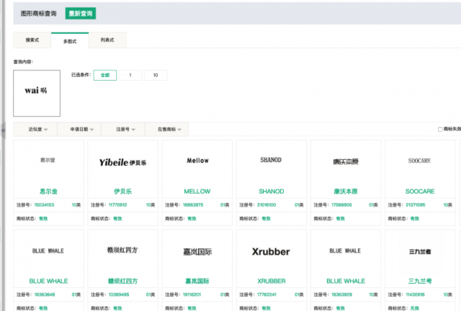461x311 pixels.
Task: Select the 多图式 tab
Action: tap(70, 41)
